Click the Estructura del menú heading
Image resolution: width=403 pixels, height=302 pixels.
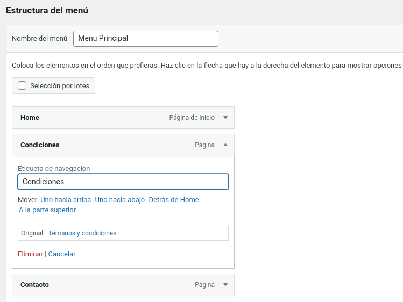(47, 11)
